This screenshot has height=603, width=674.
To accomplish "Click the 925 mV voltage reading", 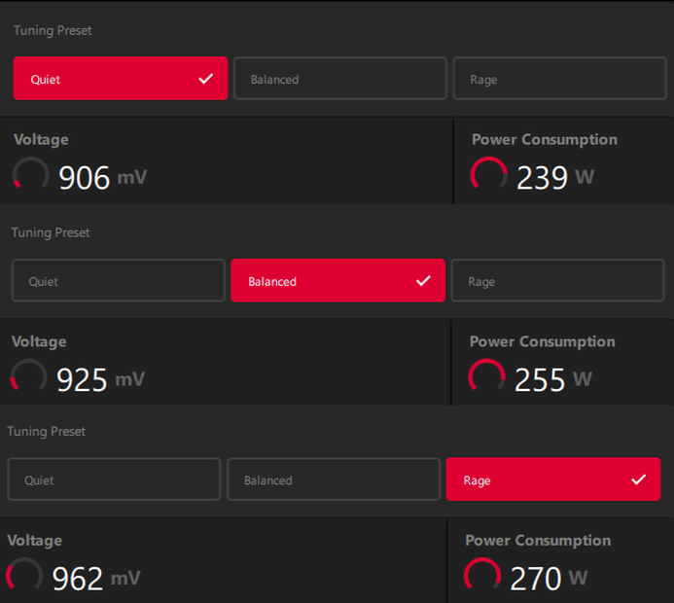I will click(x=100, y=379).
